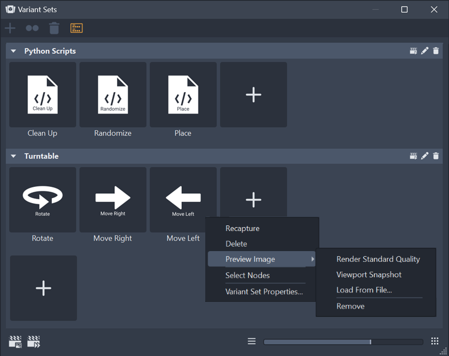Collapse the Turntable group
Screen dimensions: 449x356
coord(13,156)
